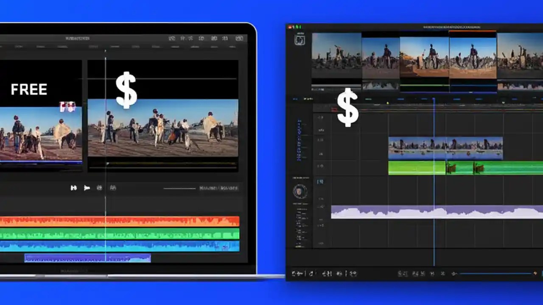Click the FREE label in the left preview

tap(29, 89)
